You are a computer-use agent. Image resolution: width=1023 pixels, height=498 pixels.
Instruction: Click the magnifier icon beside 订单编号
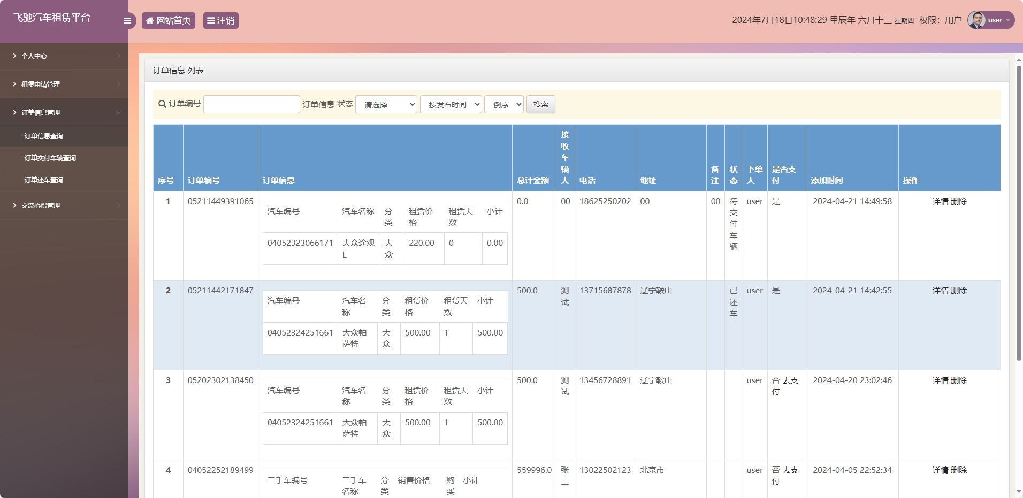point(162,104)
